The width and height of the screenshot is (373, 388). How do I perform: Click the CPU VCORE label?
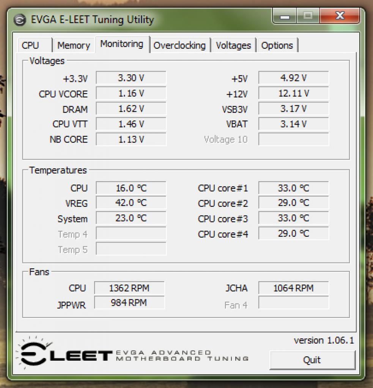click(63, 94)
